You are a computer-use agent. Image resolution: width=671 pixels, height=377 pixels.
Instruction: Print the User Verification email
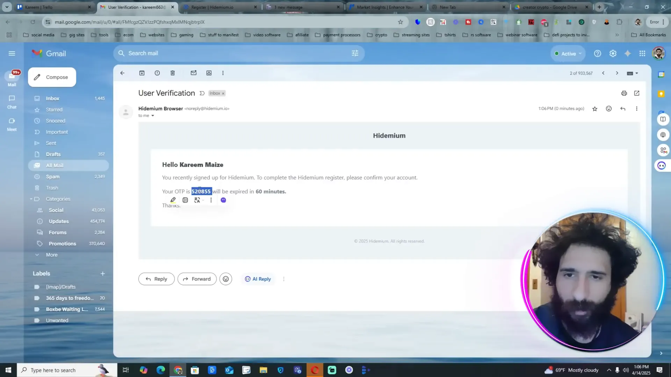click(x=624, y=93)
